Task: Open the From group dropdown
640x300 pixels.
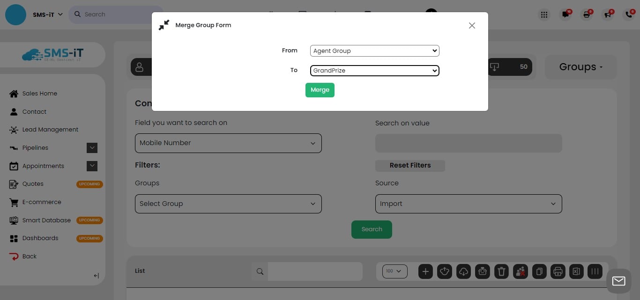Action: coord(374,51)
